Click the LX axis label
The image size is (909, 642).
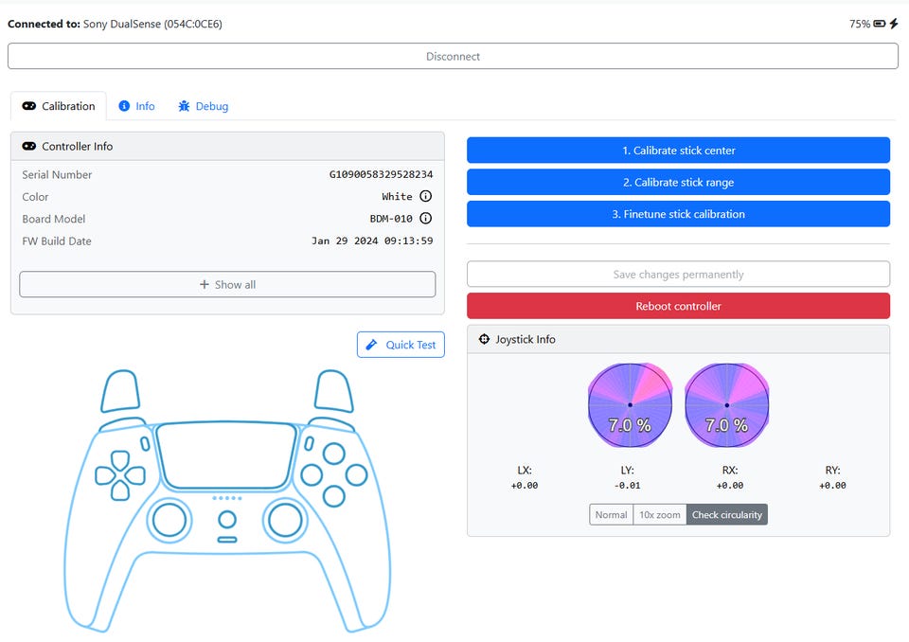tap(525, 470)
